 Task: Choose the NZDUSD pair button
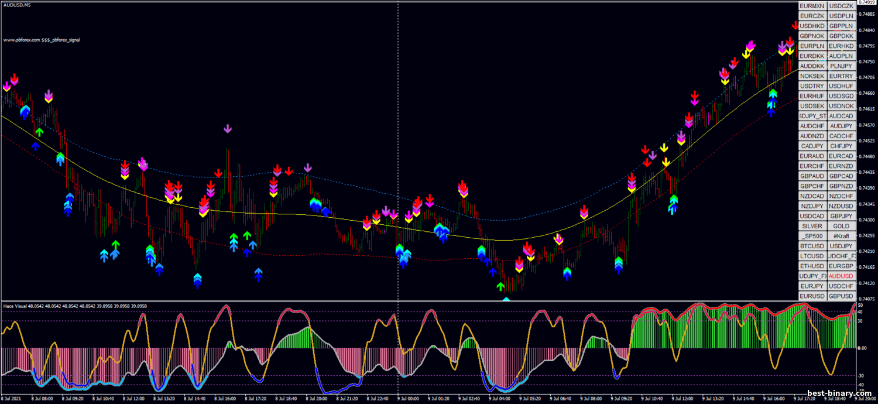pos(841,206)
